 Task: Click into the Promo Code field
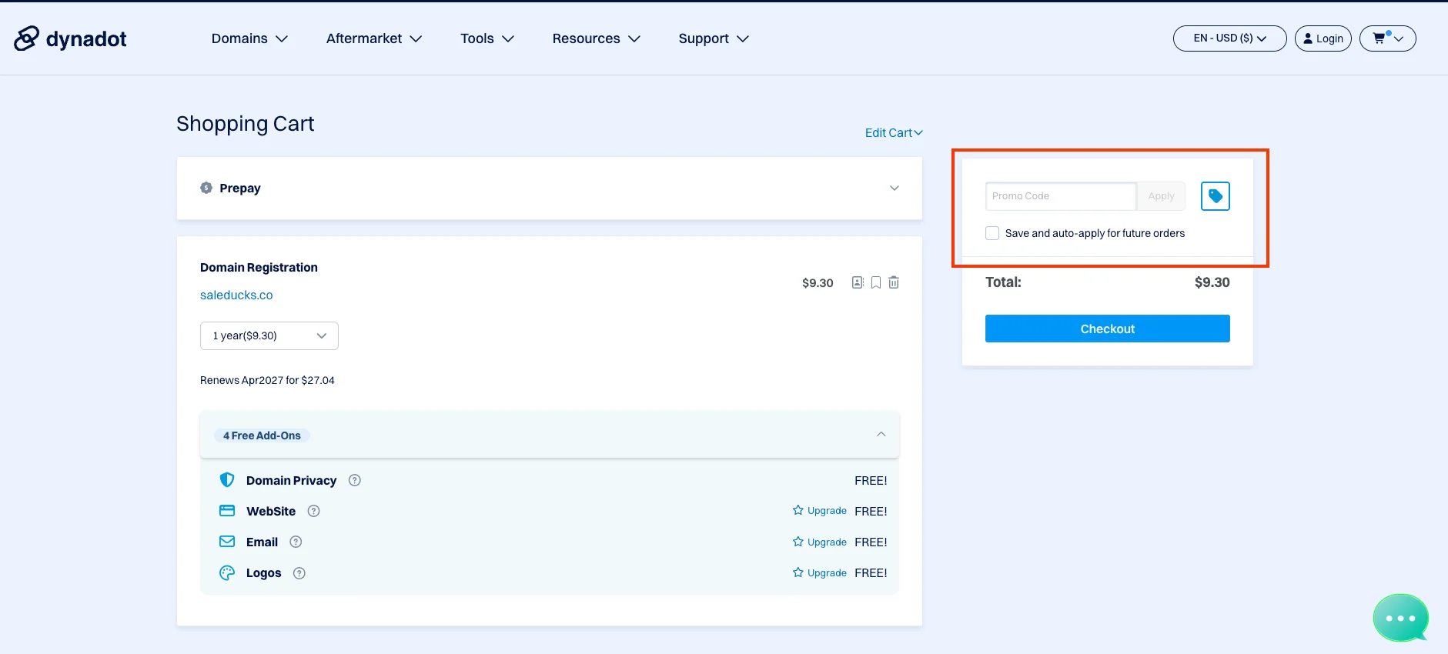[x=1061, y=196]
